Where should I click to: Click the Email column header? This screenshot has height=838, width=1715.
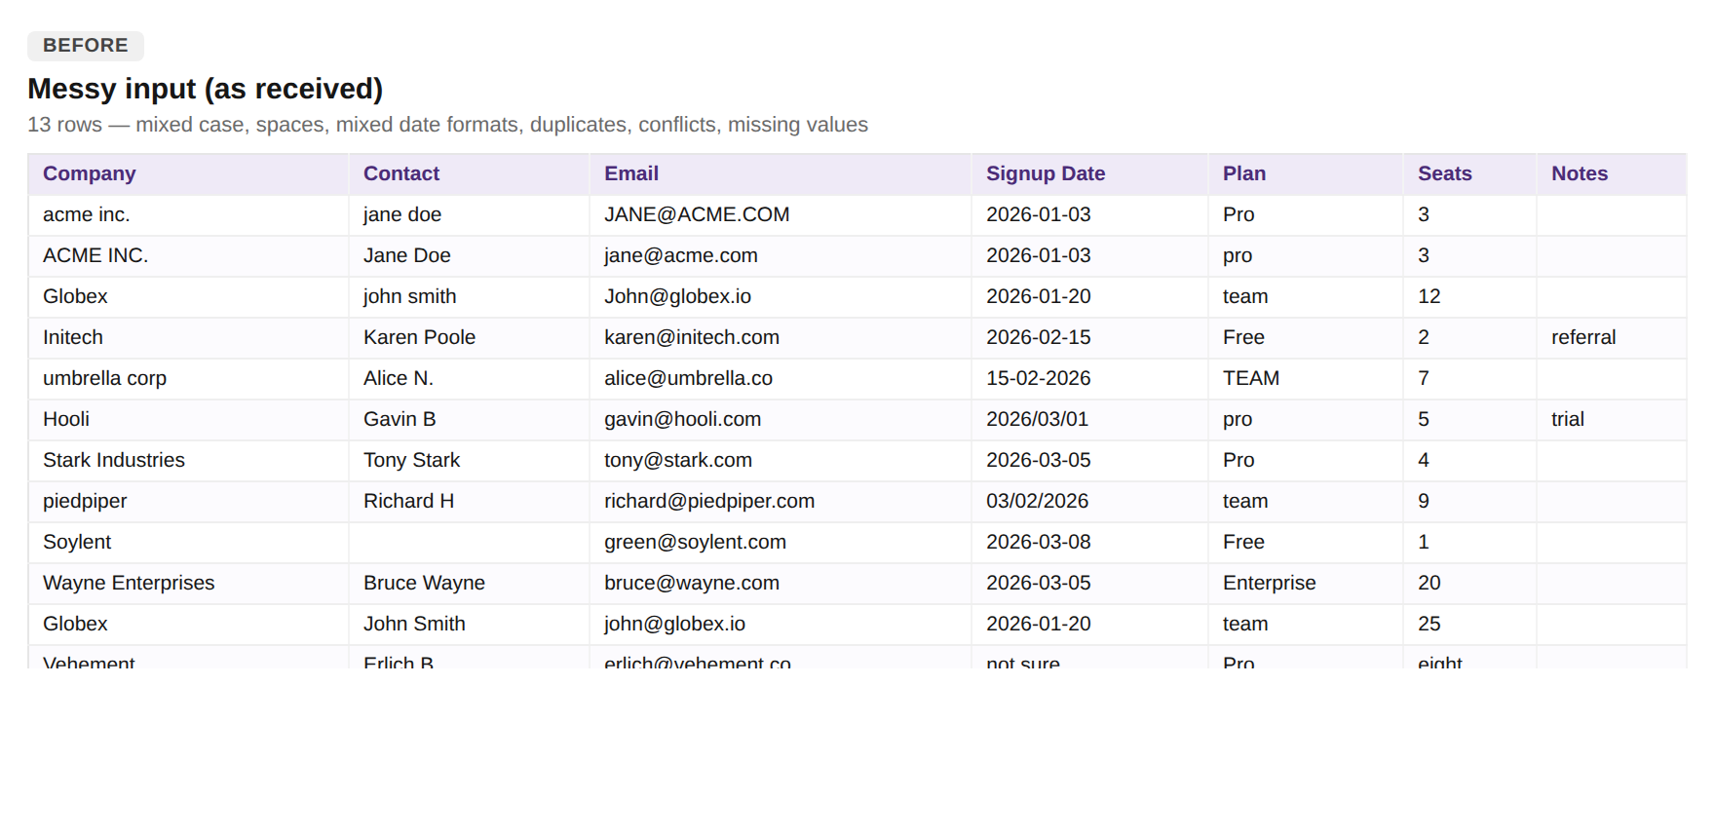click(x=781, y=174)
